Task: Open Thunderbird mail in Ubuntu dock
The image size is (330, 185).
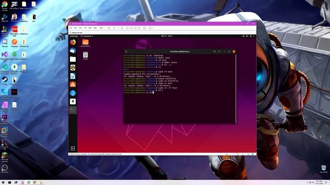Action: point(73,51)
